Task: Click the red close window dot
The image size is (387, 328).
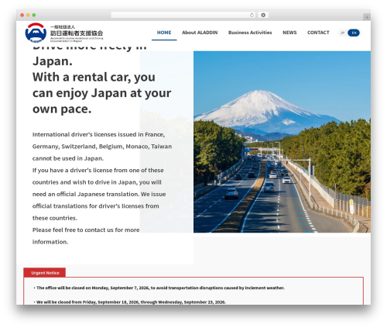Action: [22, 16]
